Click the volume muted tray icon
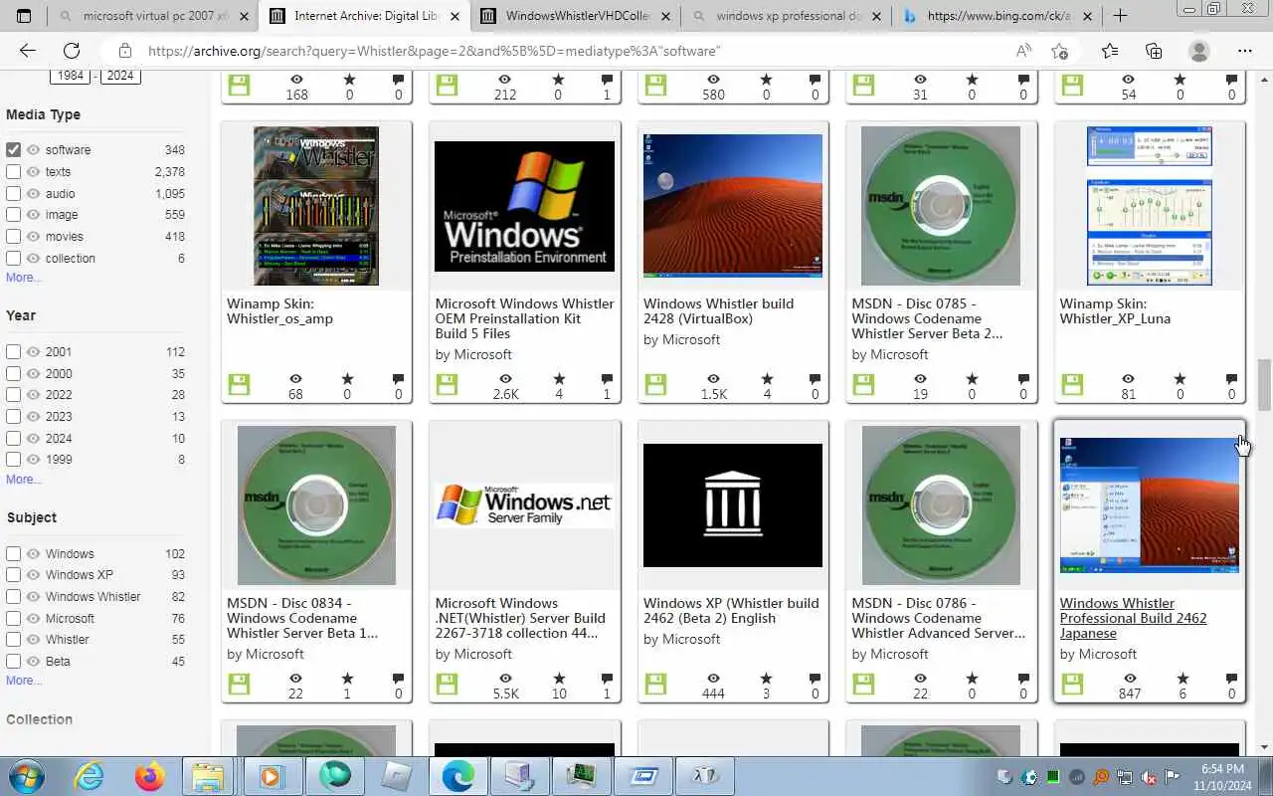Image resolution: width=1273 pixels, height=796 pixels. [1149, 777]
